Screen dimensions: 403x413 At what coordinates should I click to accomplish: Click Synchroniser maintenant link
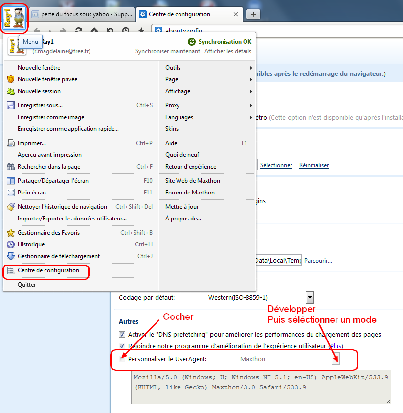pos(168,51)
